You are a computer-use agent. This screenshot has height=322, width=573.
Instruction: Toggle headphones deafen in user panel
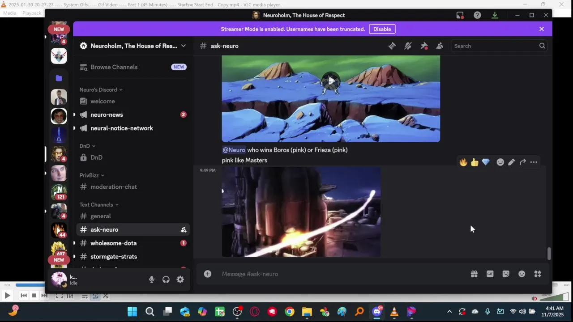point(166,280)
